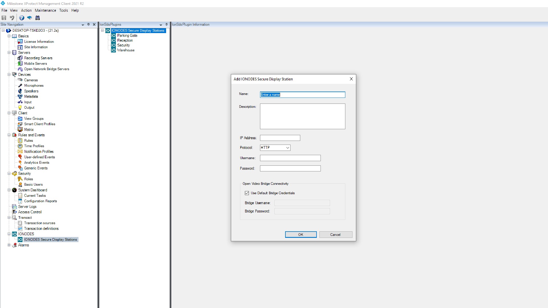Pin the IonSdsPlugins panel
The image size is (548, 308).
tap(166, 25)
